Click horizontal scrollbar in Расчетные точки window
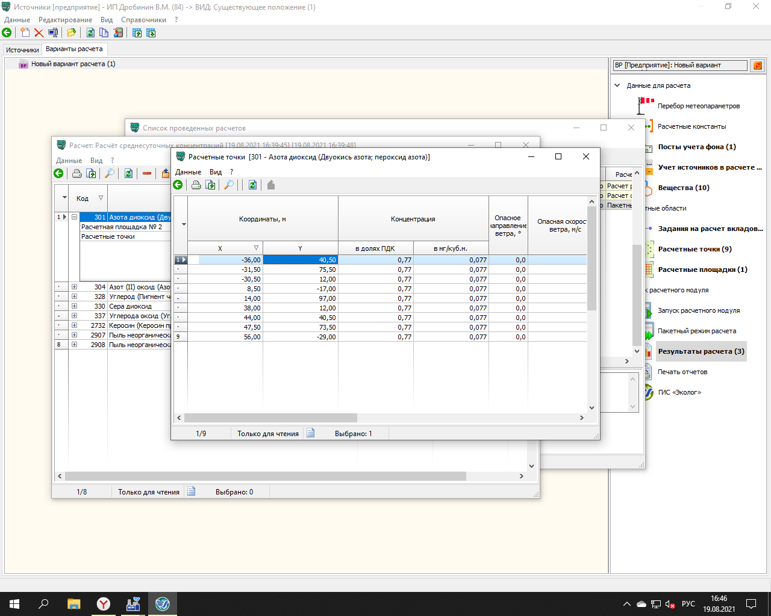This screenshot has height=616, width=771. [270, 417]
